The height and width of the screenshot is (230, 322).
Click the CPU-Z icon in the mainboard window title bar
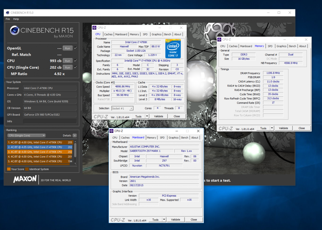click(112, 131)
